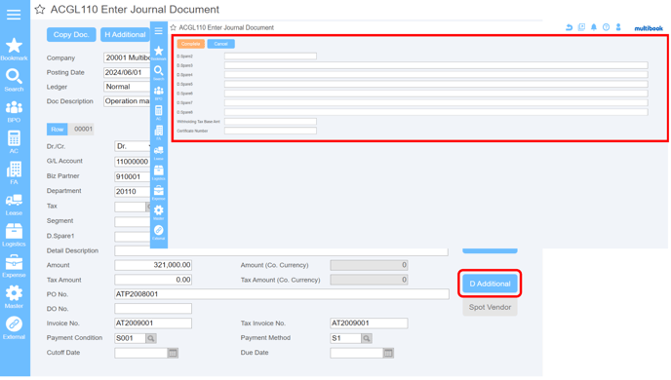Click the D Additional button
This screenshot has width=671, height=380.
(x=490, y=284)
